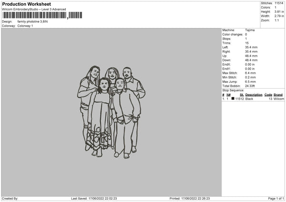Click the Stop Sequence label

(x=233, y=91)
